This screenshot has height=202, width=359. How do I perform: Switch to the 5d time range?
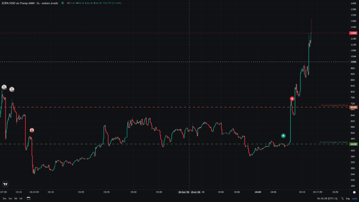coord(16,198)
